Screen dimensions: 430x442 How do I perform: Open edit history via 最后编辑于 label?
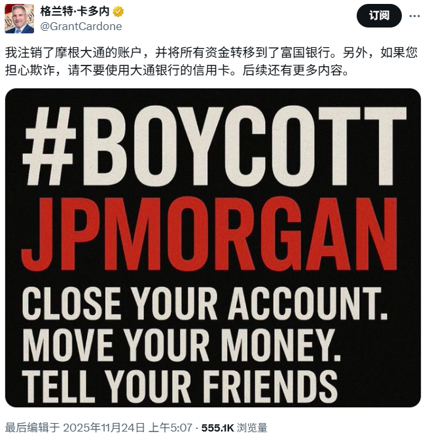[x=33, y=428]
